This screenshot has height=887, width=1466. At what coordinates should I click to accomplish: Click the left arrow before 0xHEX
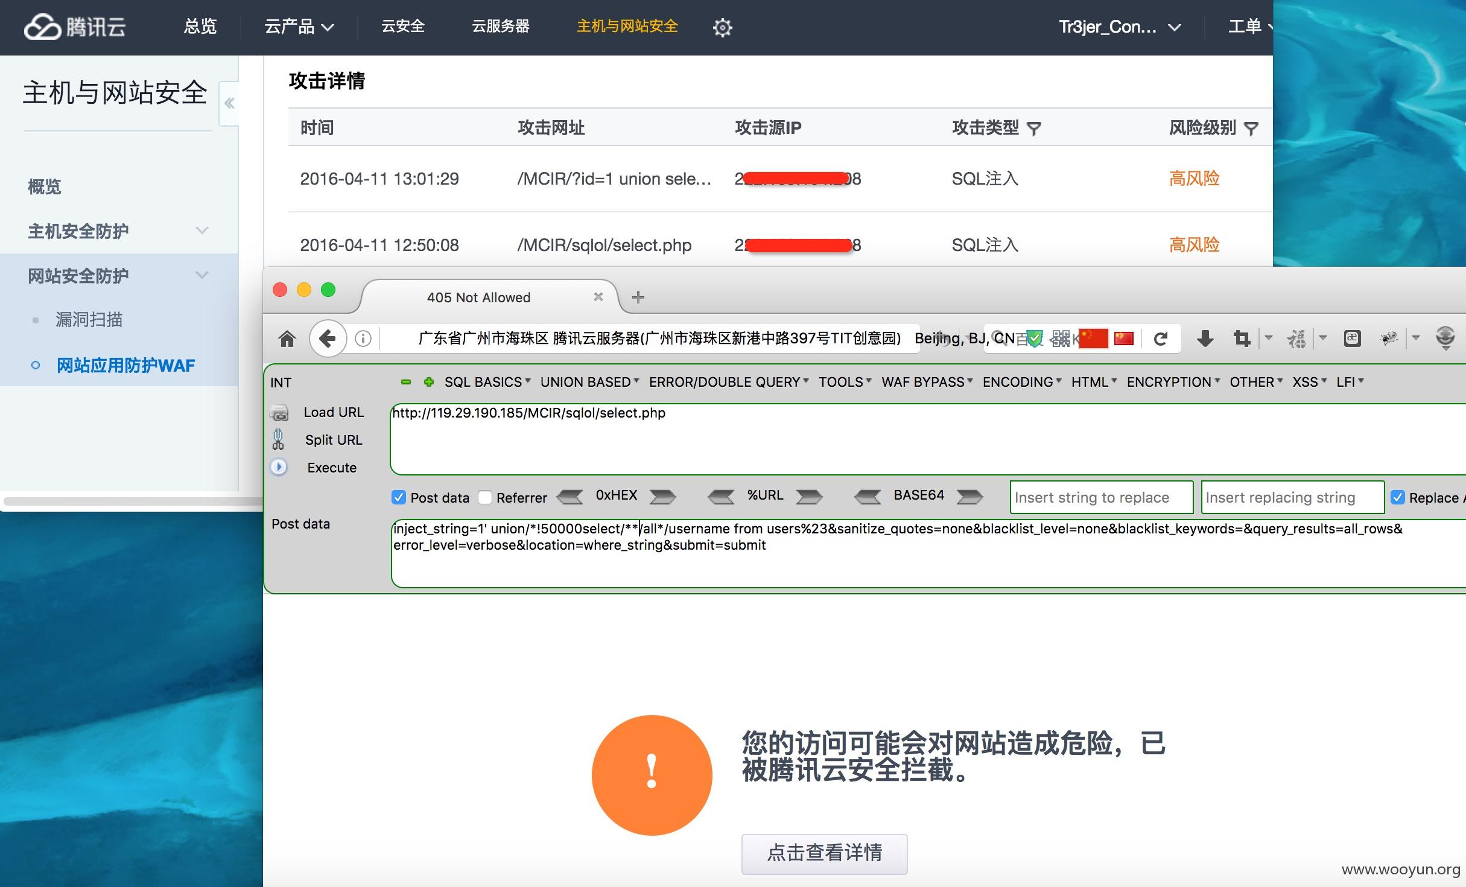tap(570, 497)
